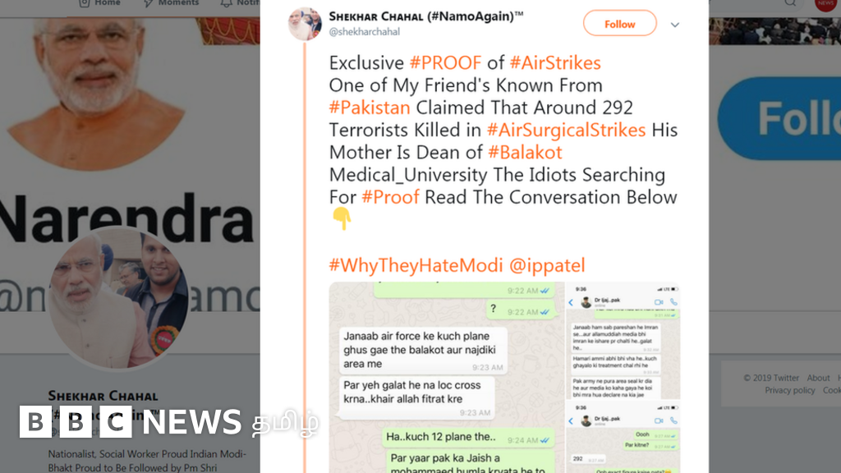Screen dimensions: 841x473
Task: Click the Follow button on the tweet
Action: click(619, 24)
